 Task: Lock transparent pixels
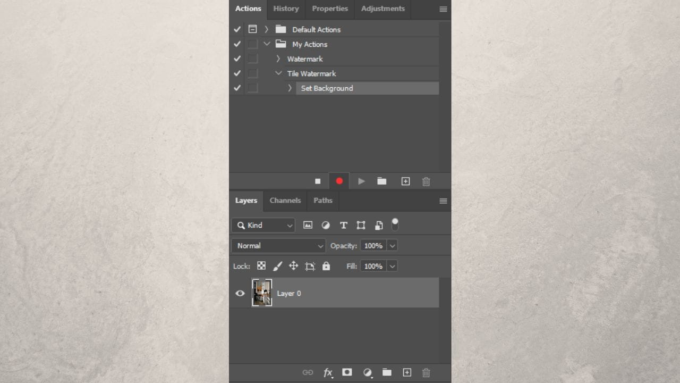click(x=261, y=266)
